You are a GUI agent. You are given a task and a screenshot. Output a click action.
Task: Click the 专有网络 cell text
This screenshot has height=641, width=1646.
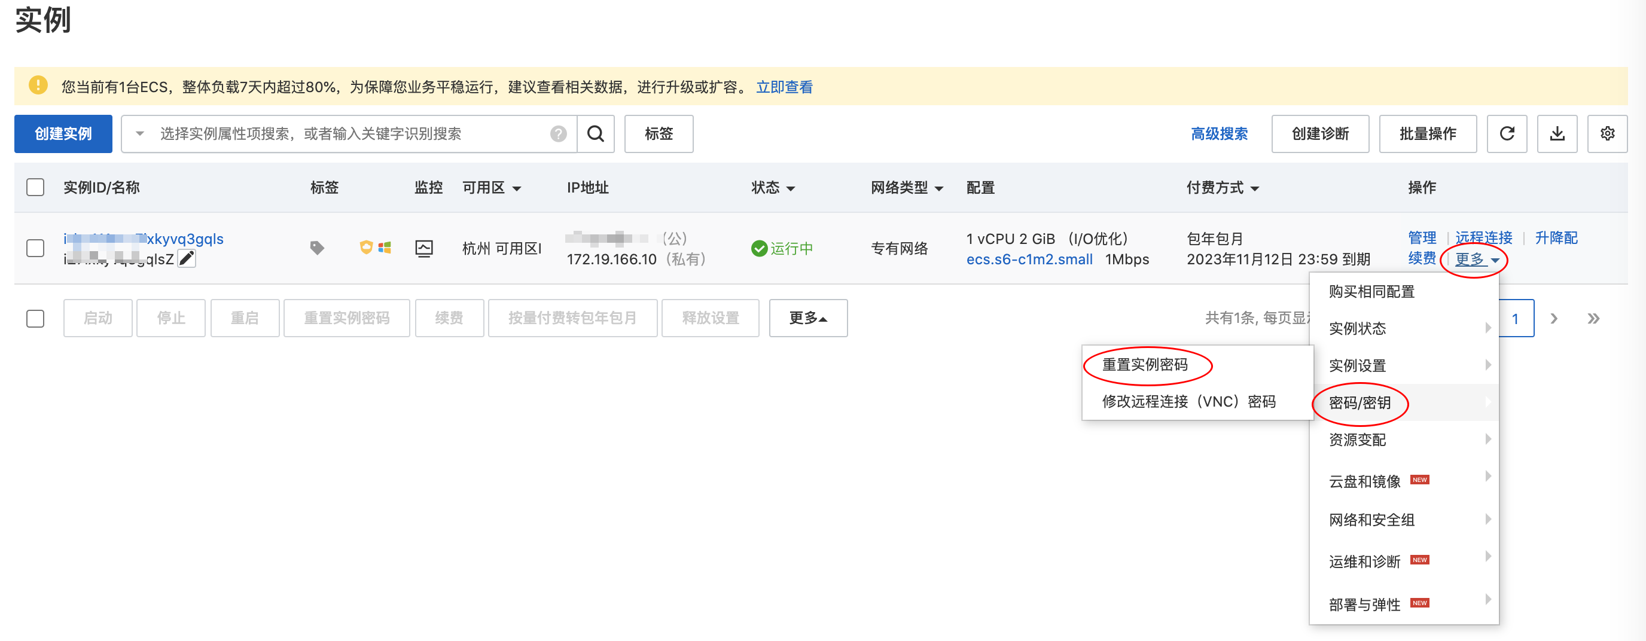point(900,249)
